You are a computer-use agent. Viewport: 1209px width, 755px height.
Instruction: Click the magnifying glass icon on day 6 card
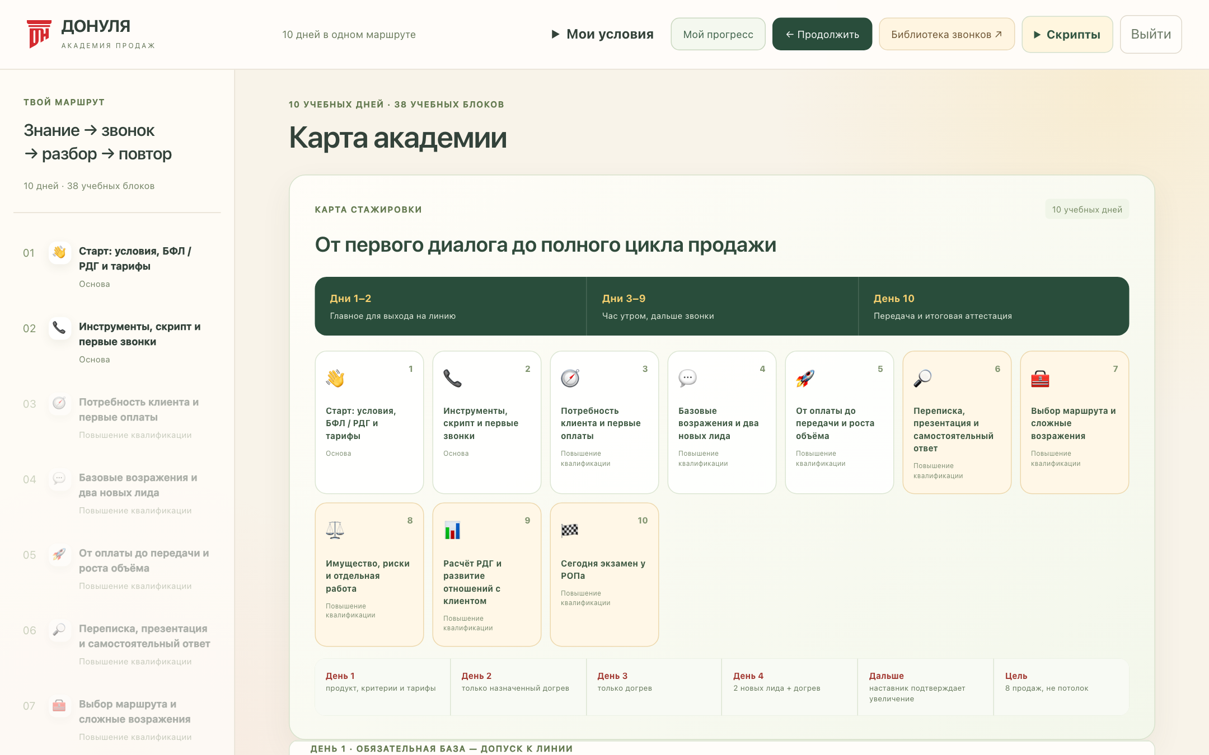923,379
